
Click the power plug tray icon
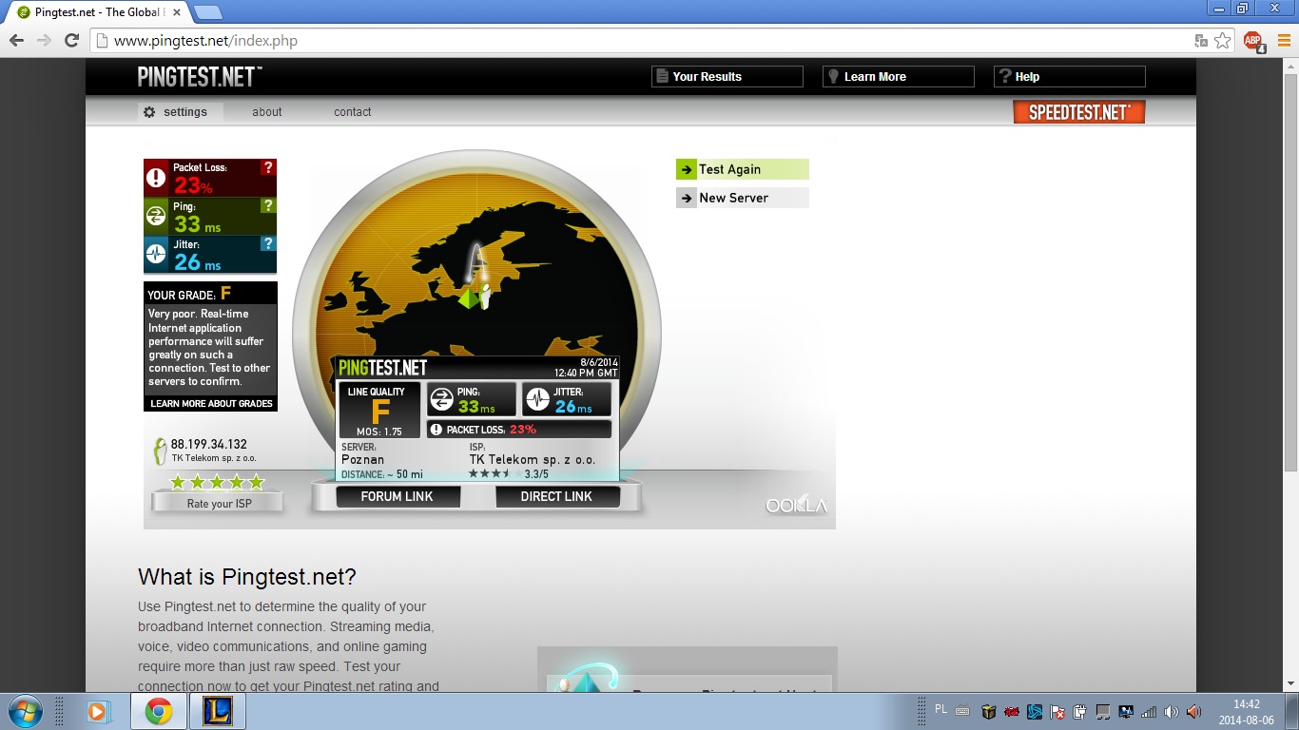click(x=1080, y=711)
